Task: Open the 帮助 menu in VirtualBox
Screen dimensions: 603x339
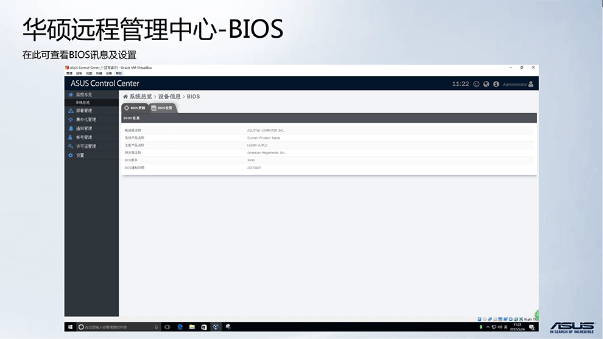Action: click(x=119, y=73)
